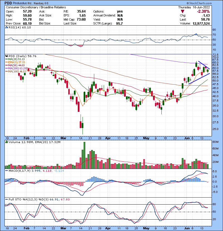Click the Bid Size label

pyautogui.click(x=45, y=23)
